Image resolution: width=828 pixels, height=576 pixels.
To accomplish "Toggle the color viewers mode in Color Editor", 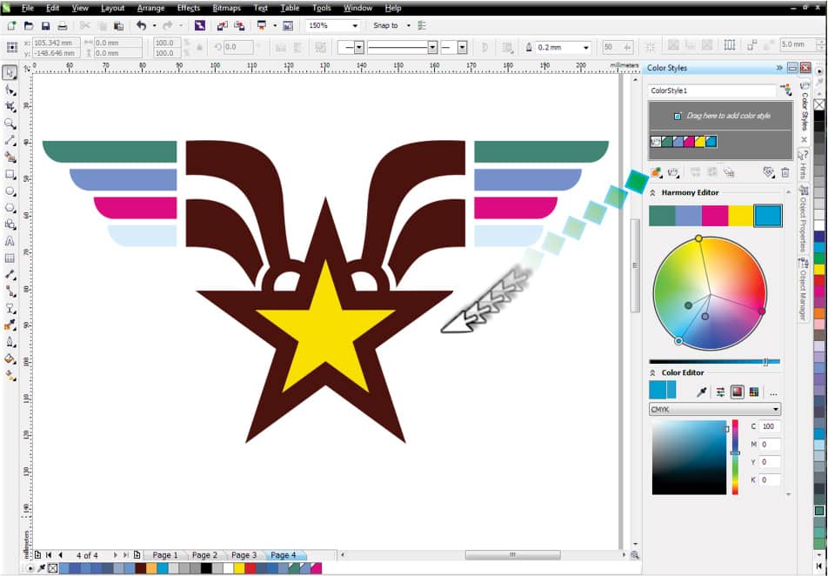I will coord(738,392).
